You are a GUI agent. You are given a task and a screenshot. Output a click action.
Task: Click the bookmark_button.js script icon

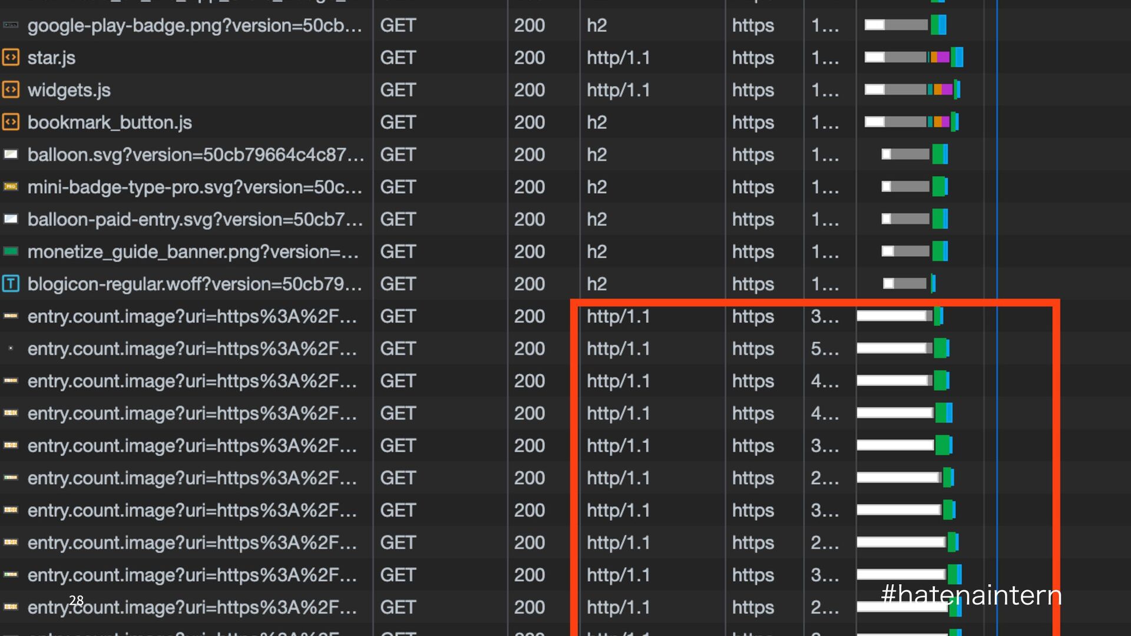(11, 122)
